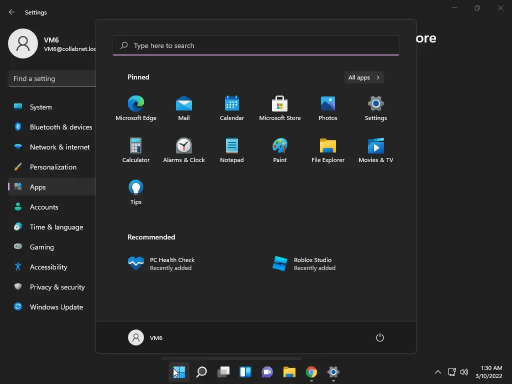
Task: Click the Find a setting field
Action: 51,78
